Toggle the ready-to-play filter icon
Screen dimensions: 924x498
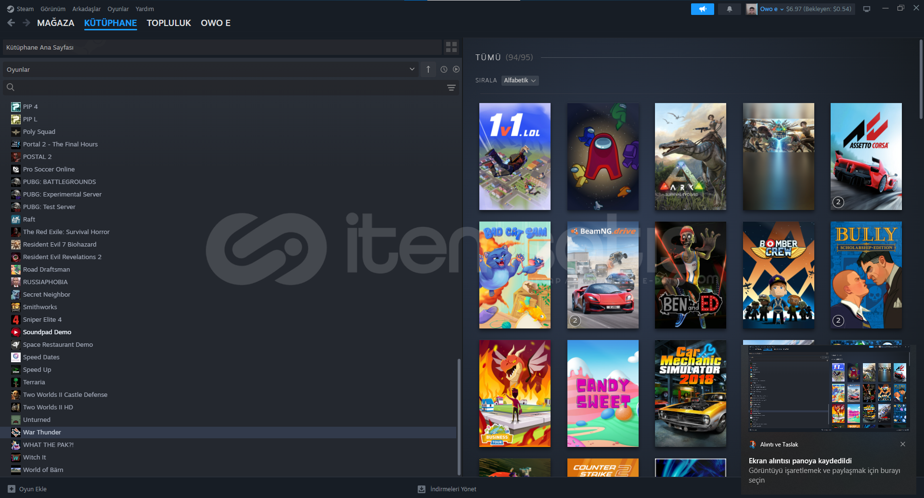456,69
